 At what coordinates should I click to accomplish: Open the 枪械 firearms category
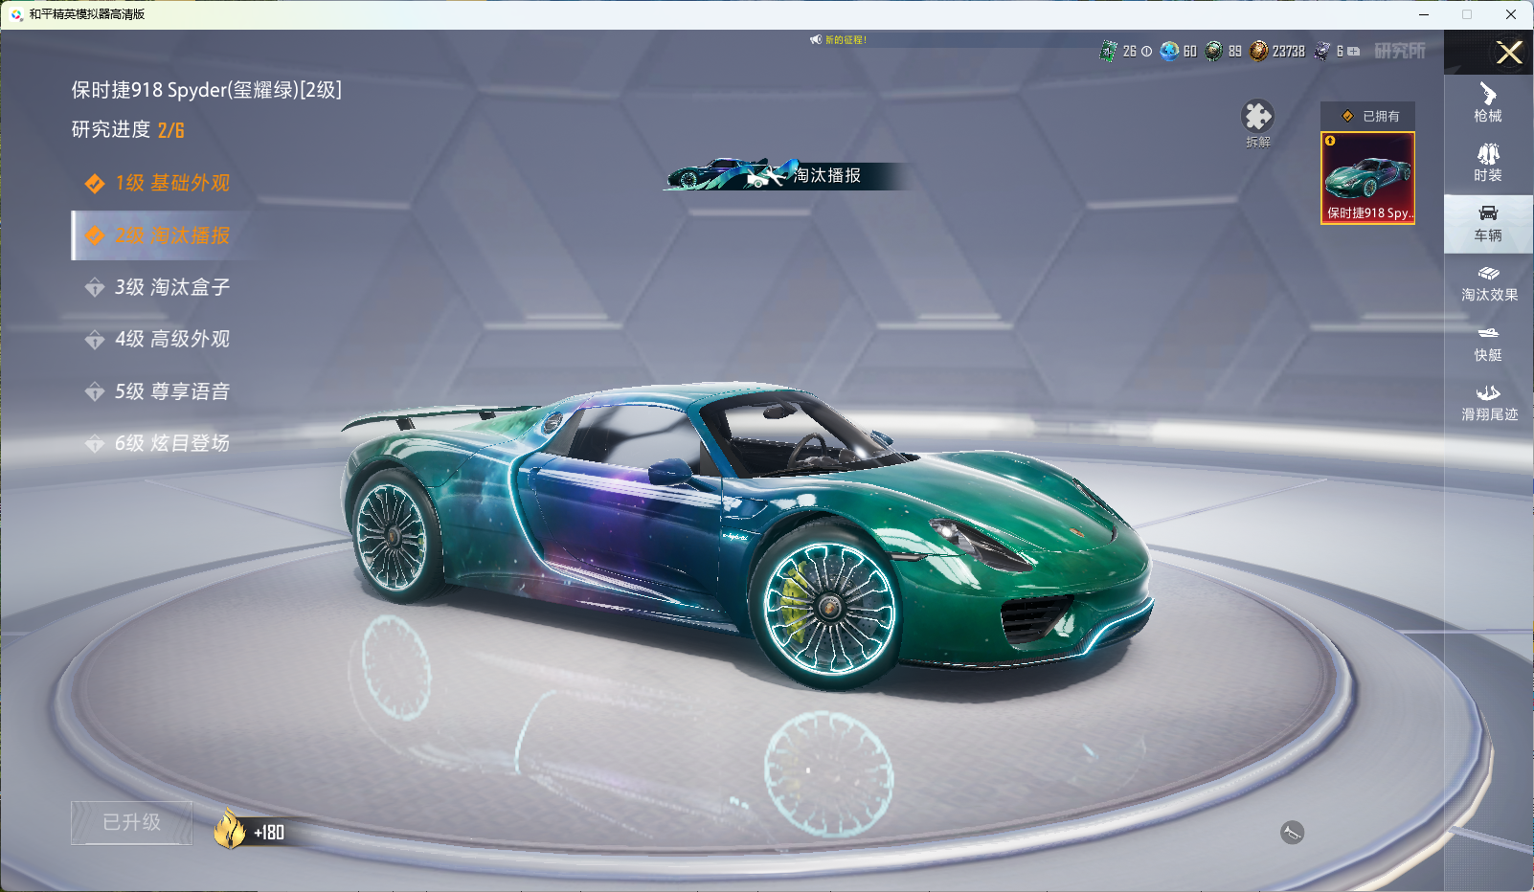(x=1488, y=103)
